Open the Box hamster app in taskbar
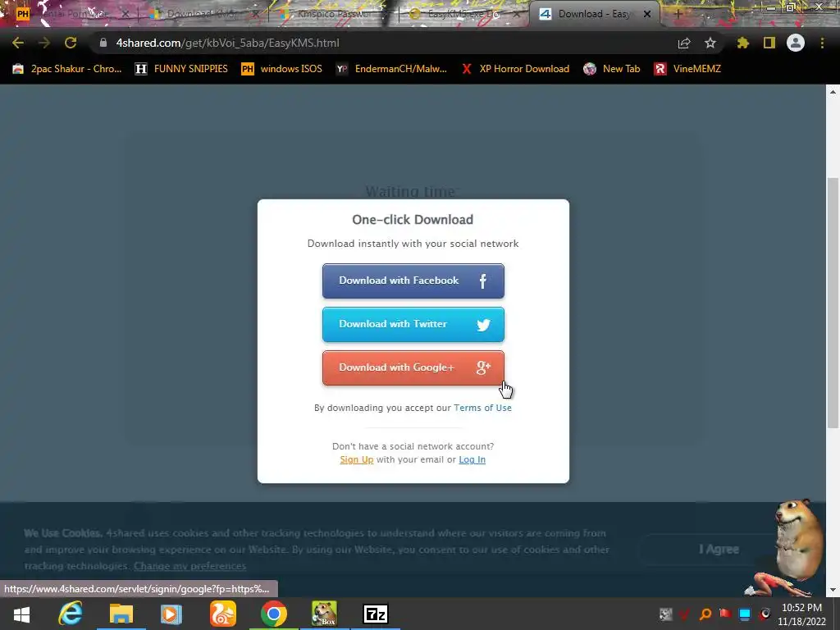 325,614
